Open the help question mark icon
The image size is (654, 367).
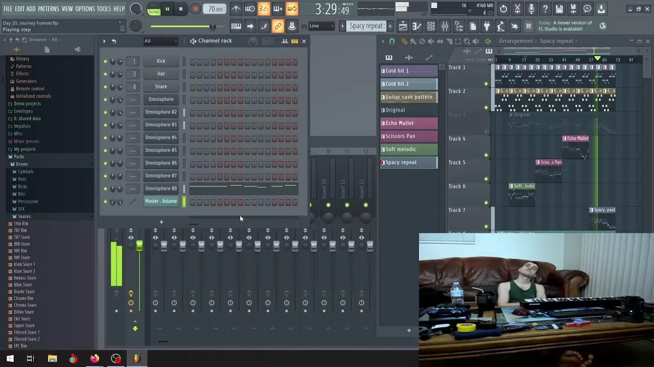(x=545, y=9)
